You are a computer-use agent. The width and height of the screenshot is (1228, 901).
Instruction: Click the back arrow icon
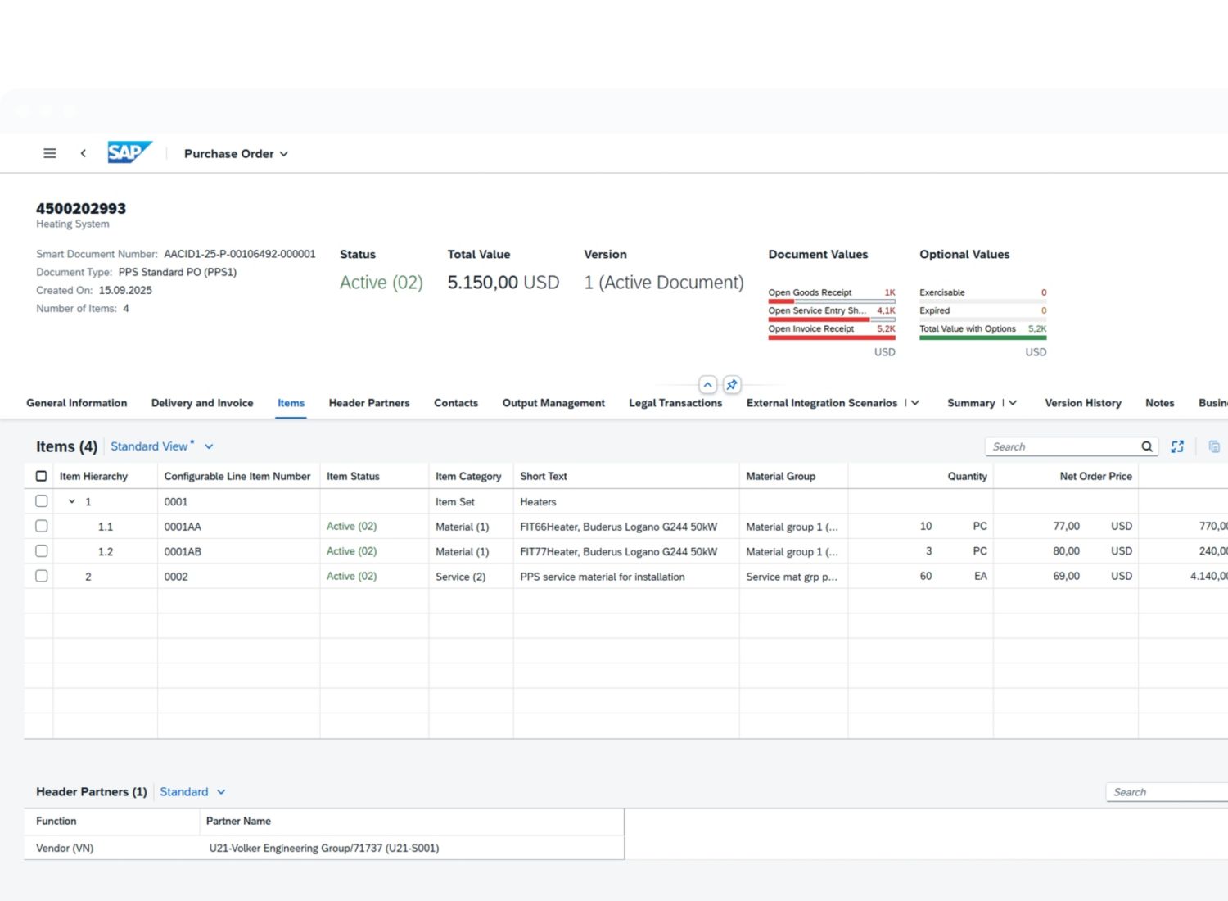coord(83,153)
